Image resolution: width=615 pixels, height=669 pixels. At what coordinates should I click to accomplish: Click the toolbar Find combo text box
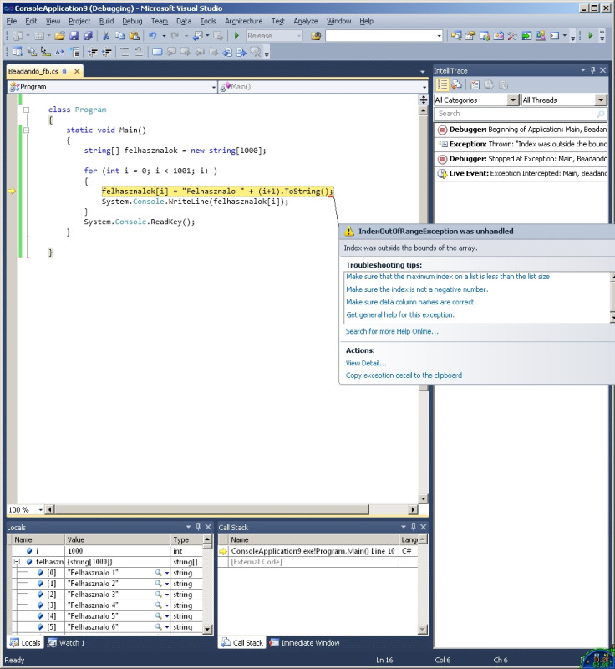tap(380, 36)
